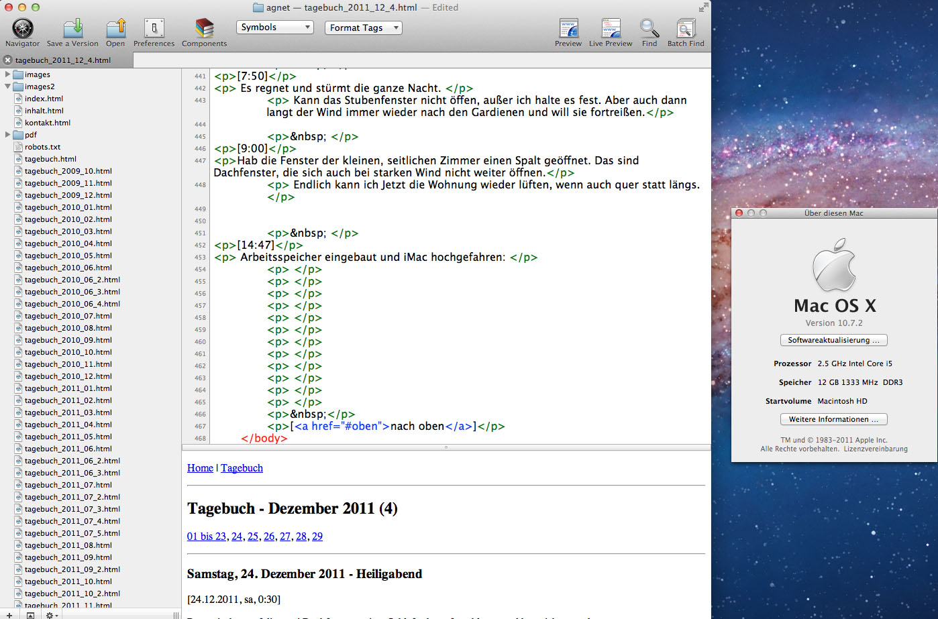Open tagebuch_2011_07_4.html file
Screen dimensions: 938x619
point(72,521)
